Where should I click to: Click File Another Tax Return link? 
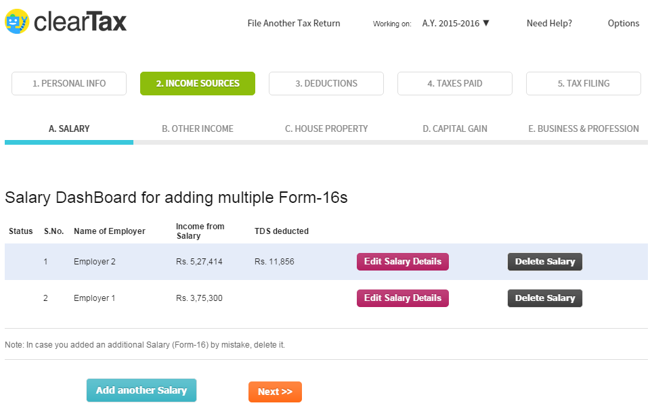coord(294,23)
